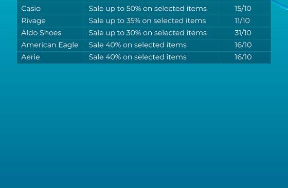Select the 11/10 date for Rivage

[x=242, y=20]
